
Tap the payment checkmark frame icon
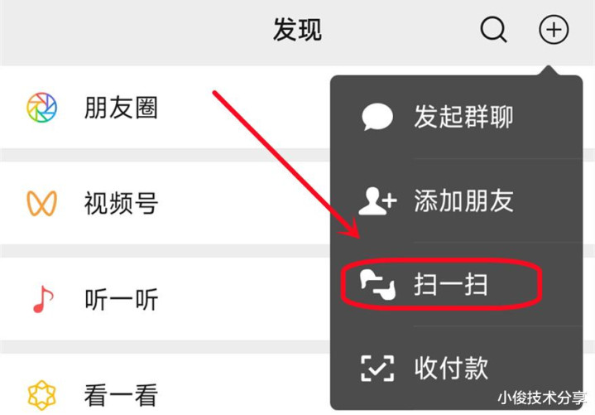click(x=377, y=369)
